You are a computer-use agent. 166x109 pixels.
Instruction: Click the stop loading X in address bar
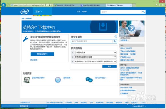coord(52,5)
